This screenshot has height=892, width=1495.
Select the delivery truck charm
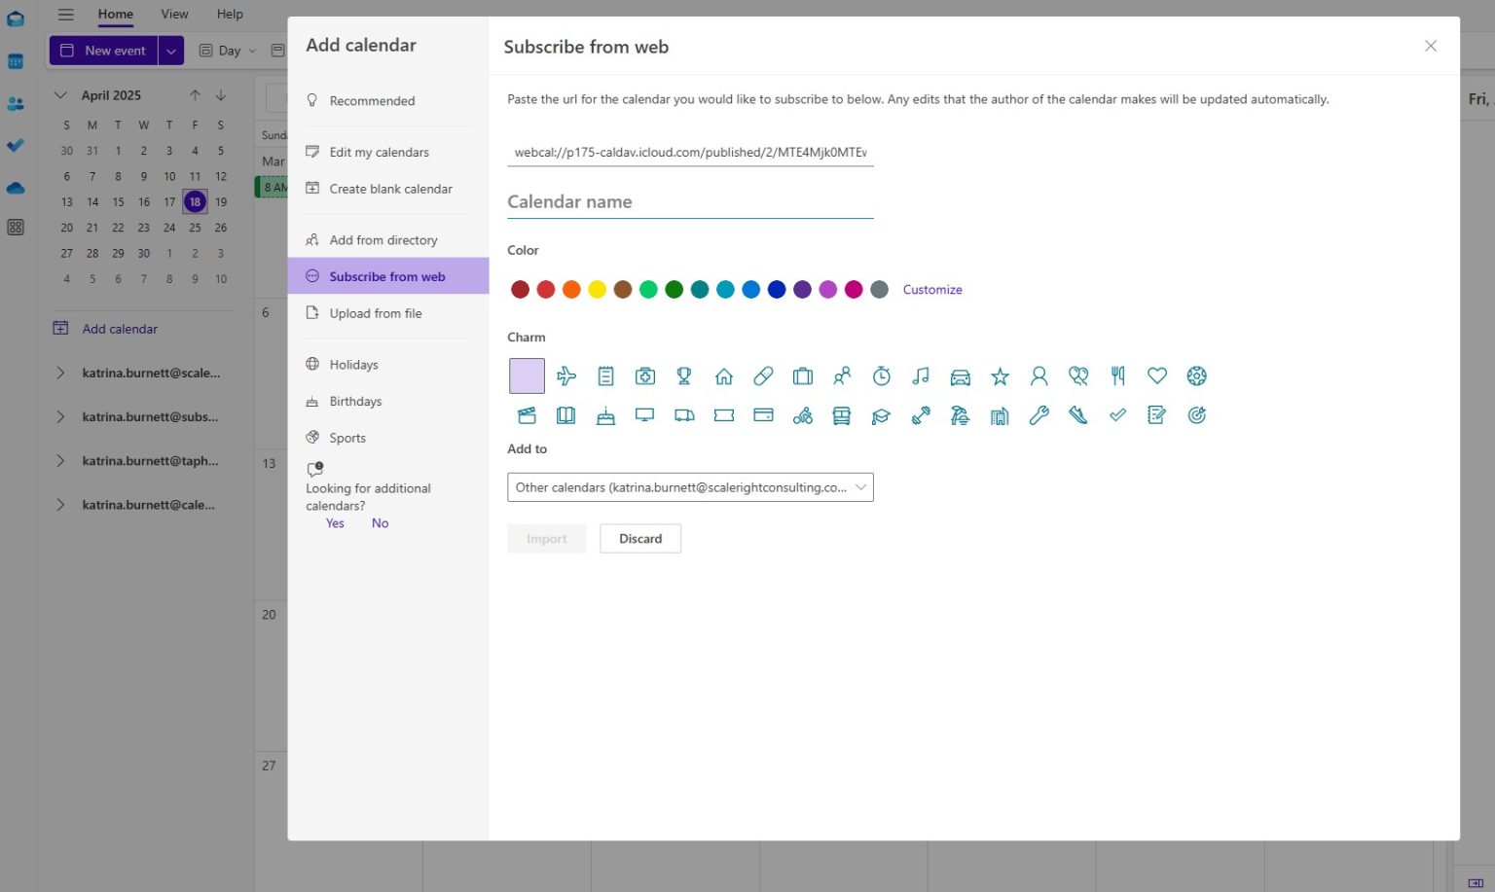(684, 415)
